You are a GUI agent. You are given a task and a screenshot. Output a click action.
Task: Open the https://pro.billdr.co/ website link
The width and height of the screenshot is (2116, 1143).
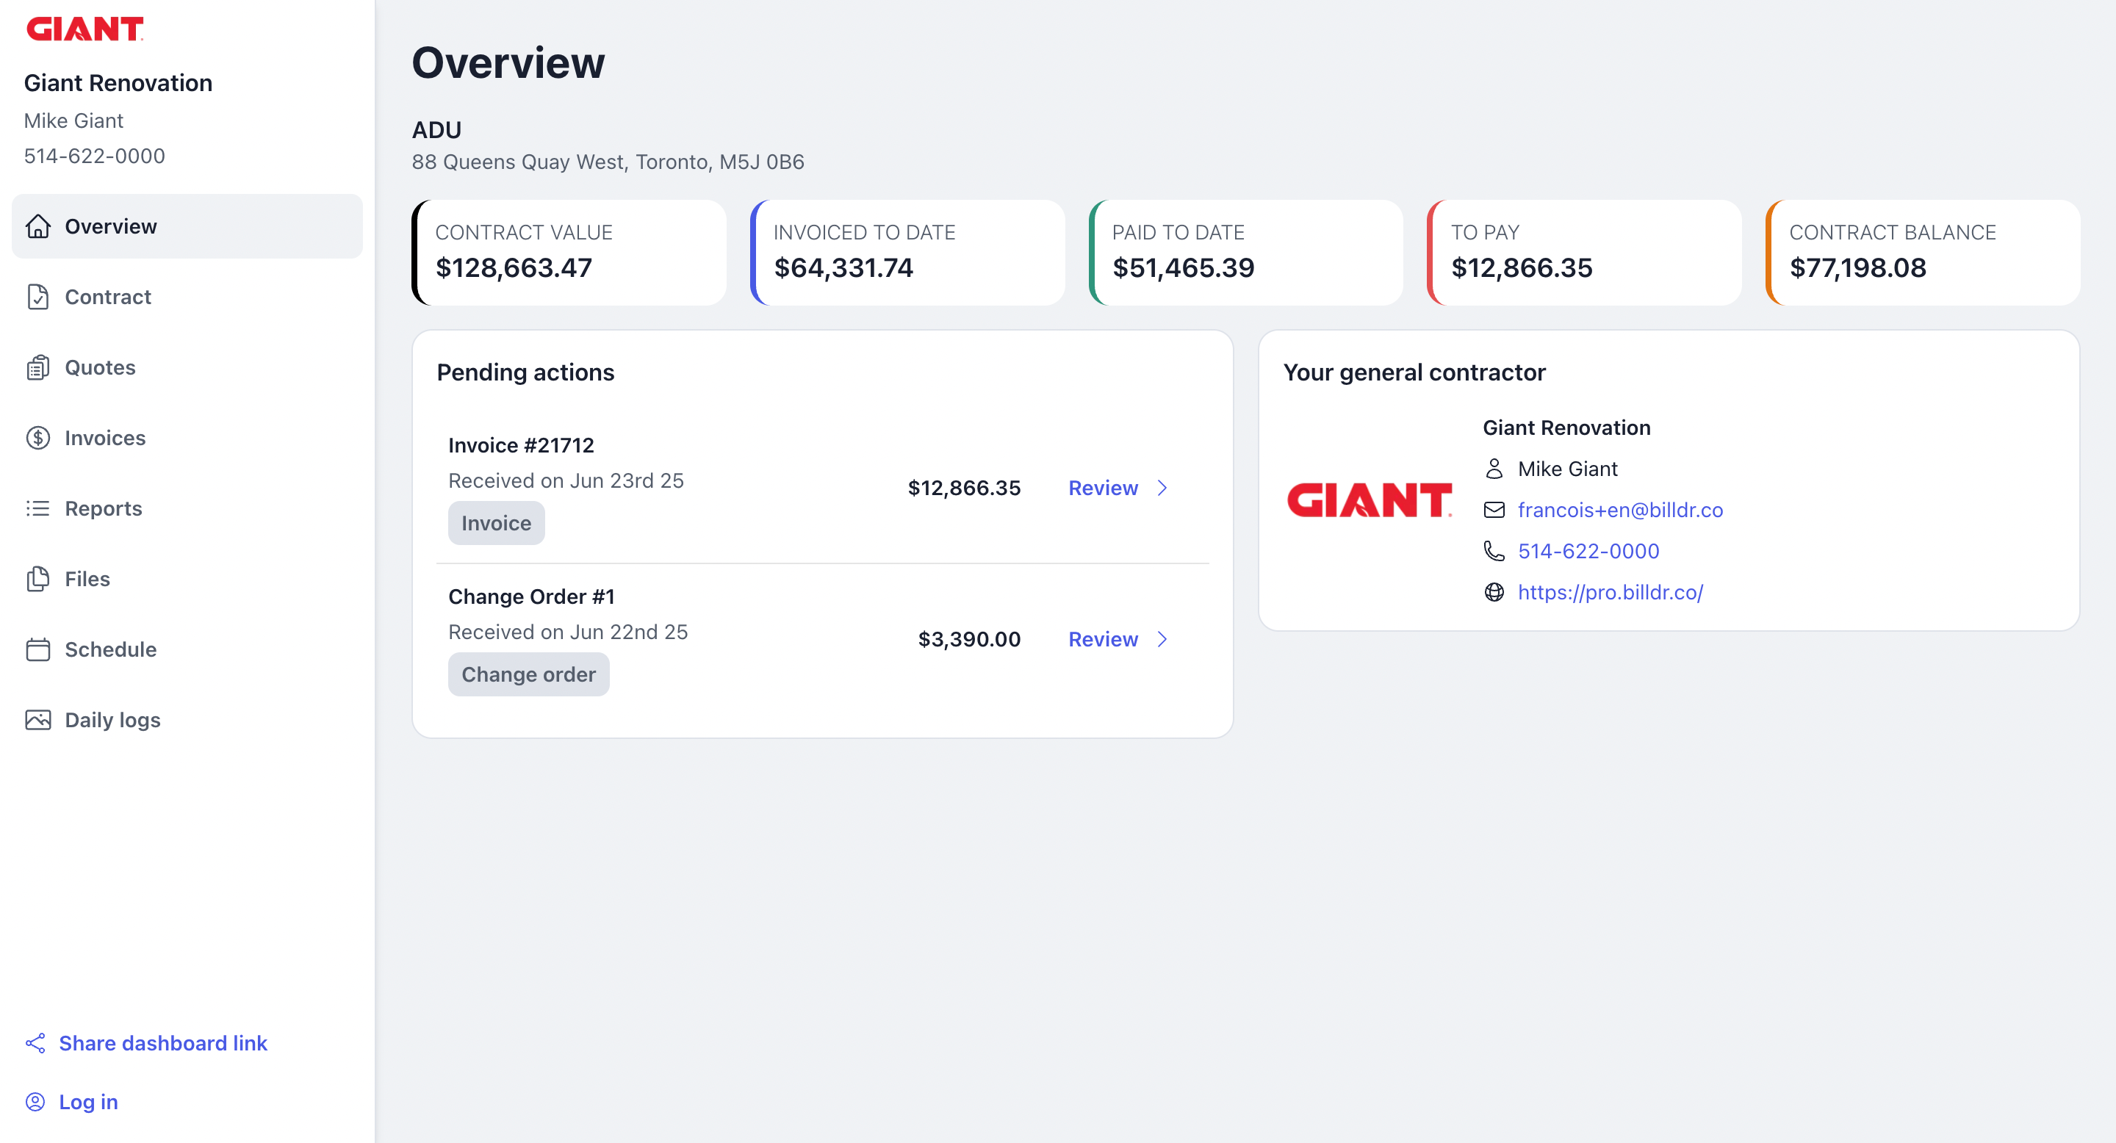(x=1610, y=592)
